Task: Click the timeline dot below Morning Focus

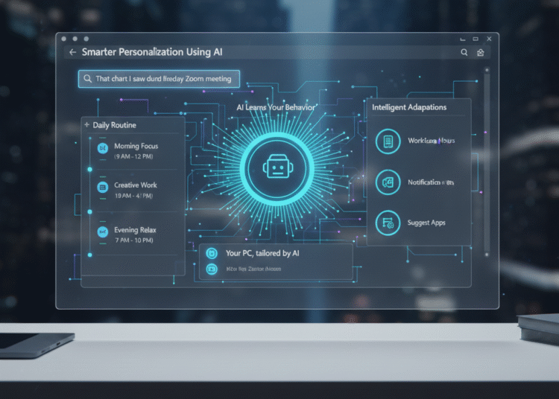Action: coord(90,170)
